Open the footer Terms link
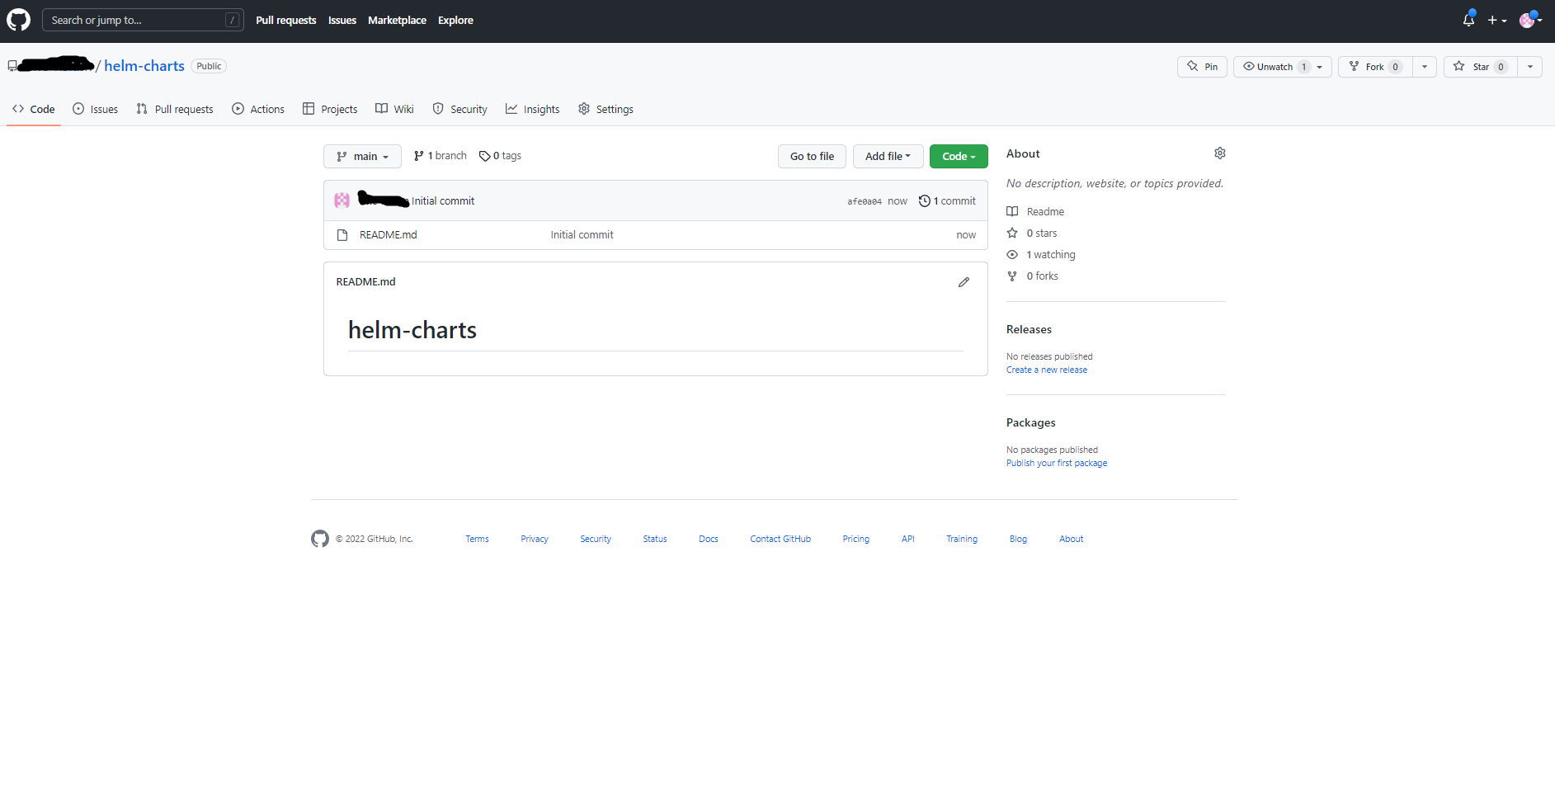 [x=477, y=540]
